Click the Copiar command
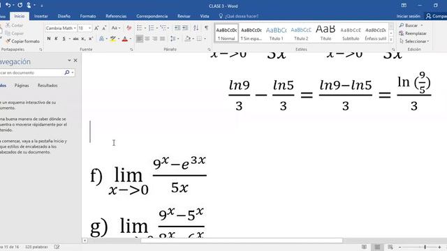 pos(15,33)
